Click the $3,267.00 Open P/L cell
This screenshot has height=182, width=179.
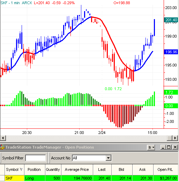166,178
